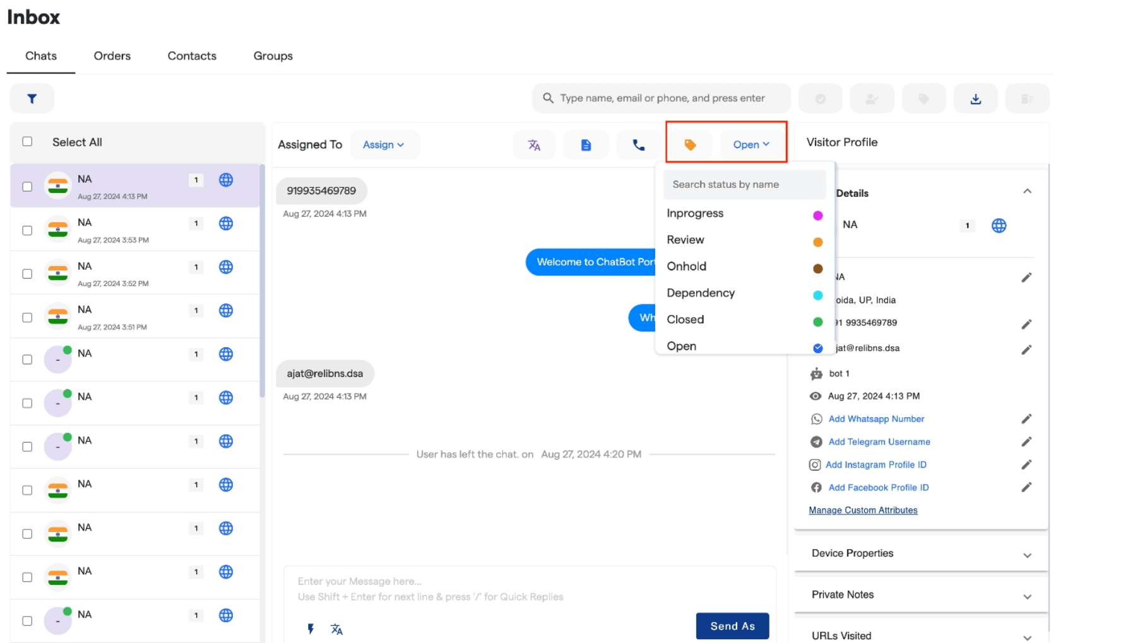Collapse the Details section chevron
This screenshot has width=1140, height=643.
1027,191
